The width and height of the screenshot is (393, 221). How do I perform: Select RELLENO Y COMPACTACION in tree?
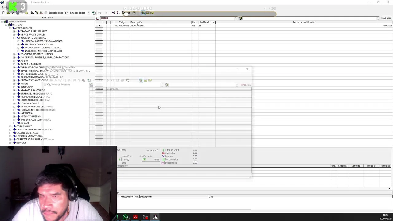(39, 45)
